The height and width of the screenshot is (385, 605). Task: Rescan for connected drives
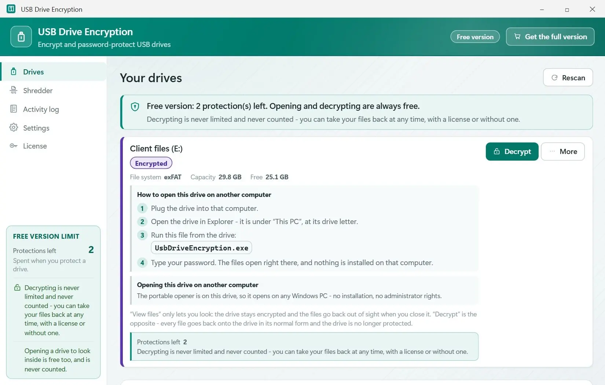tap(568, 77)
